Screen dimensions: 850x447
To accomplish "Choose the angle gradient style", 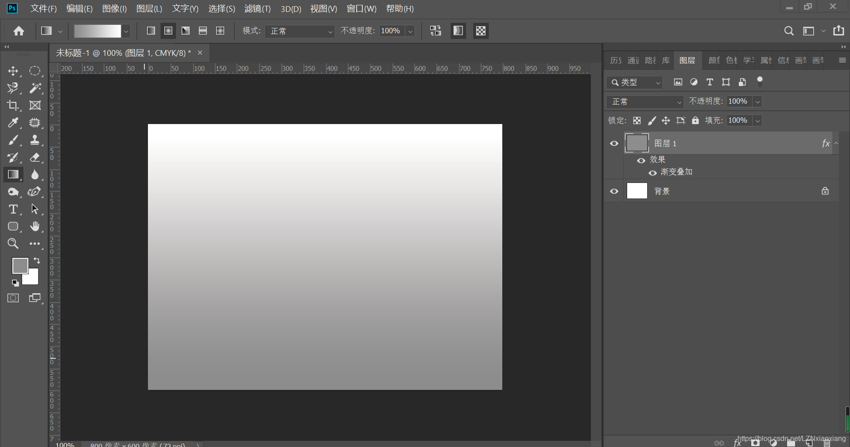I will [186, 31].
